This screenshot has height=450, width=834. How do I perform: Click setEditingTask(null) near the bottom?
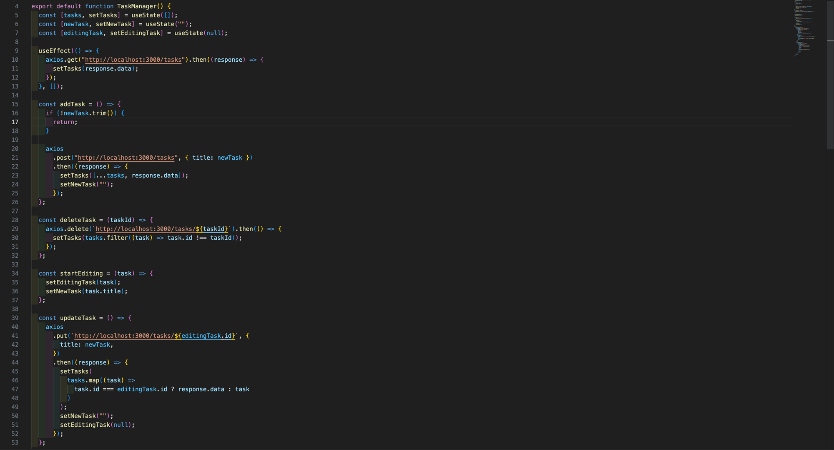point(97,425)
